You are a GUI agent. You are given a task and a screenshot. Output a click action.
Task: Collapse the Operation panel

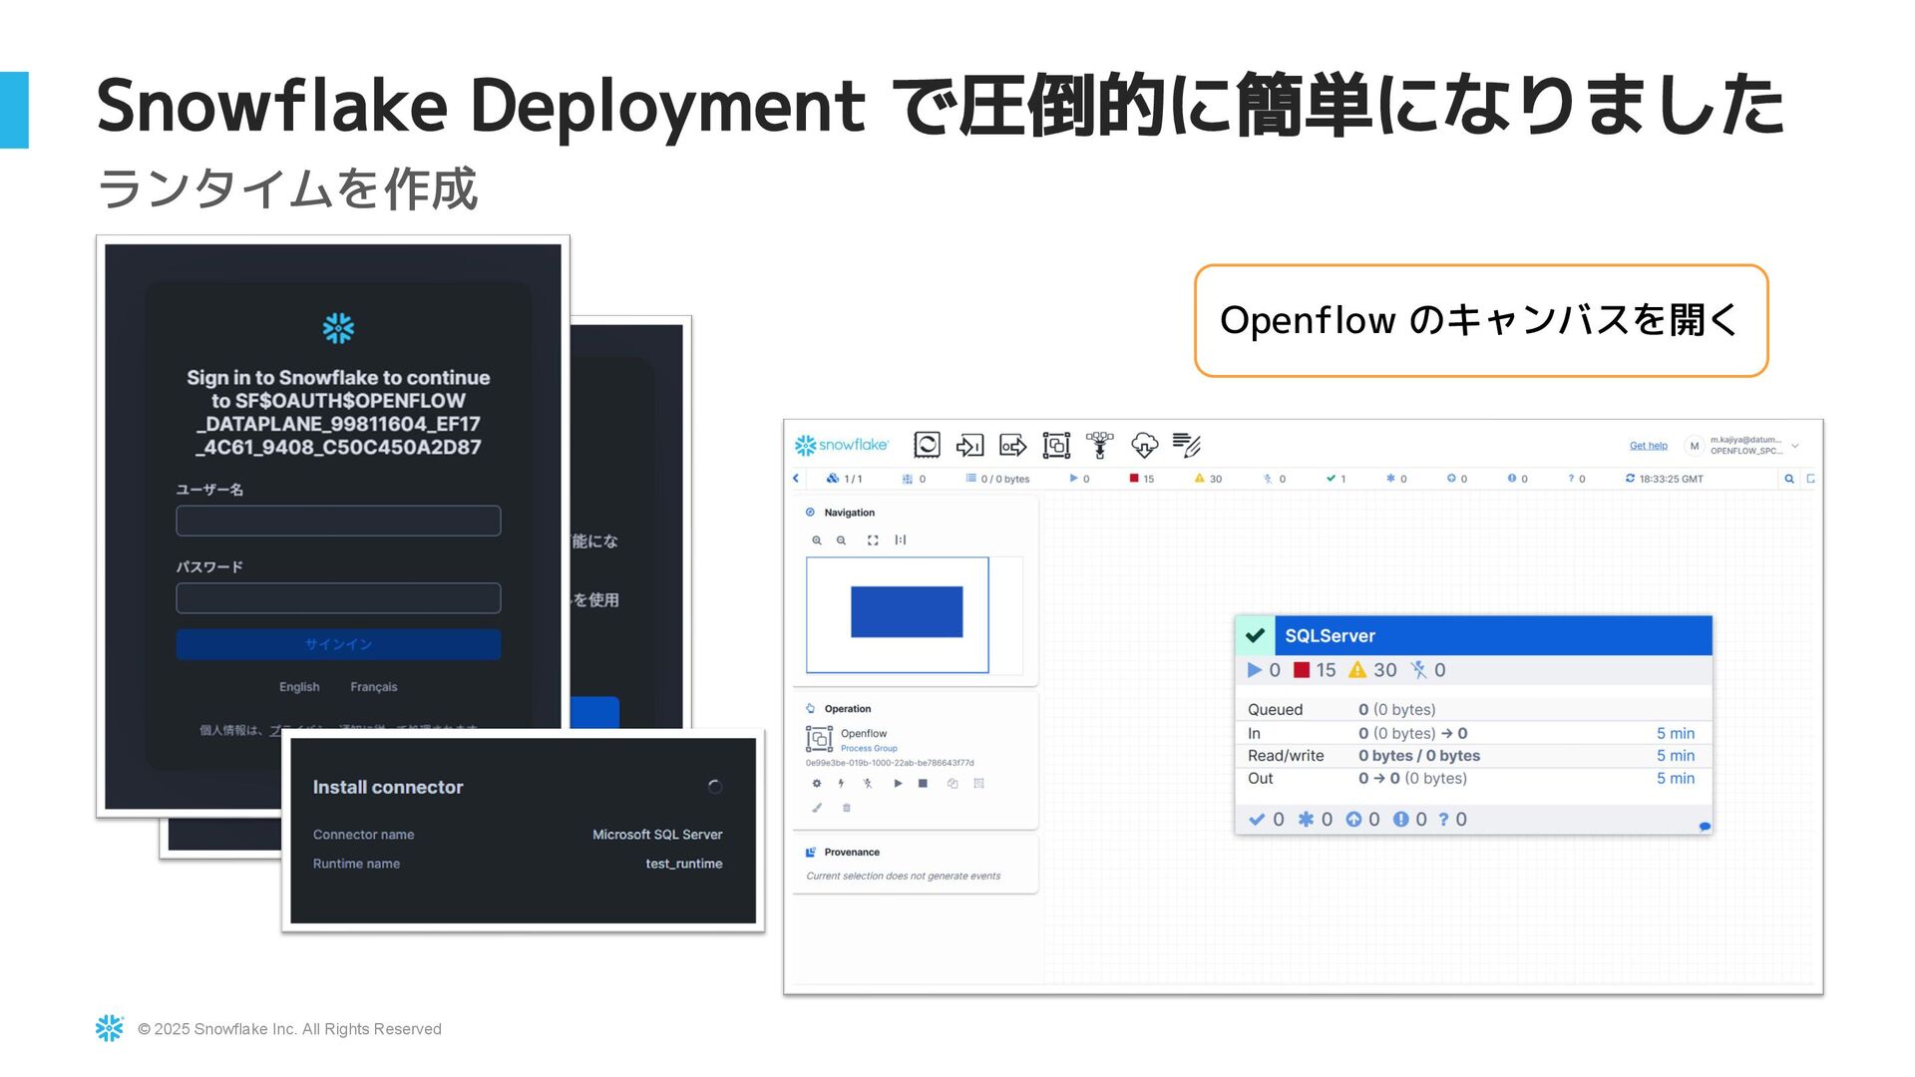810,709
